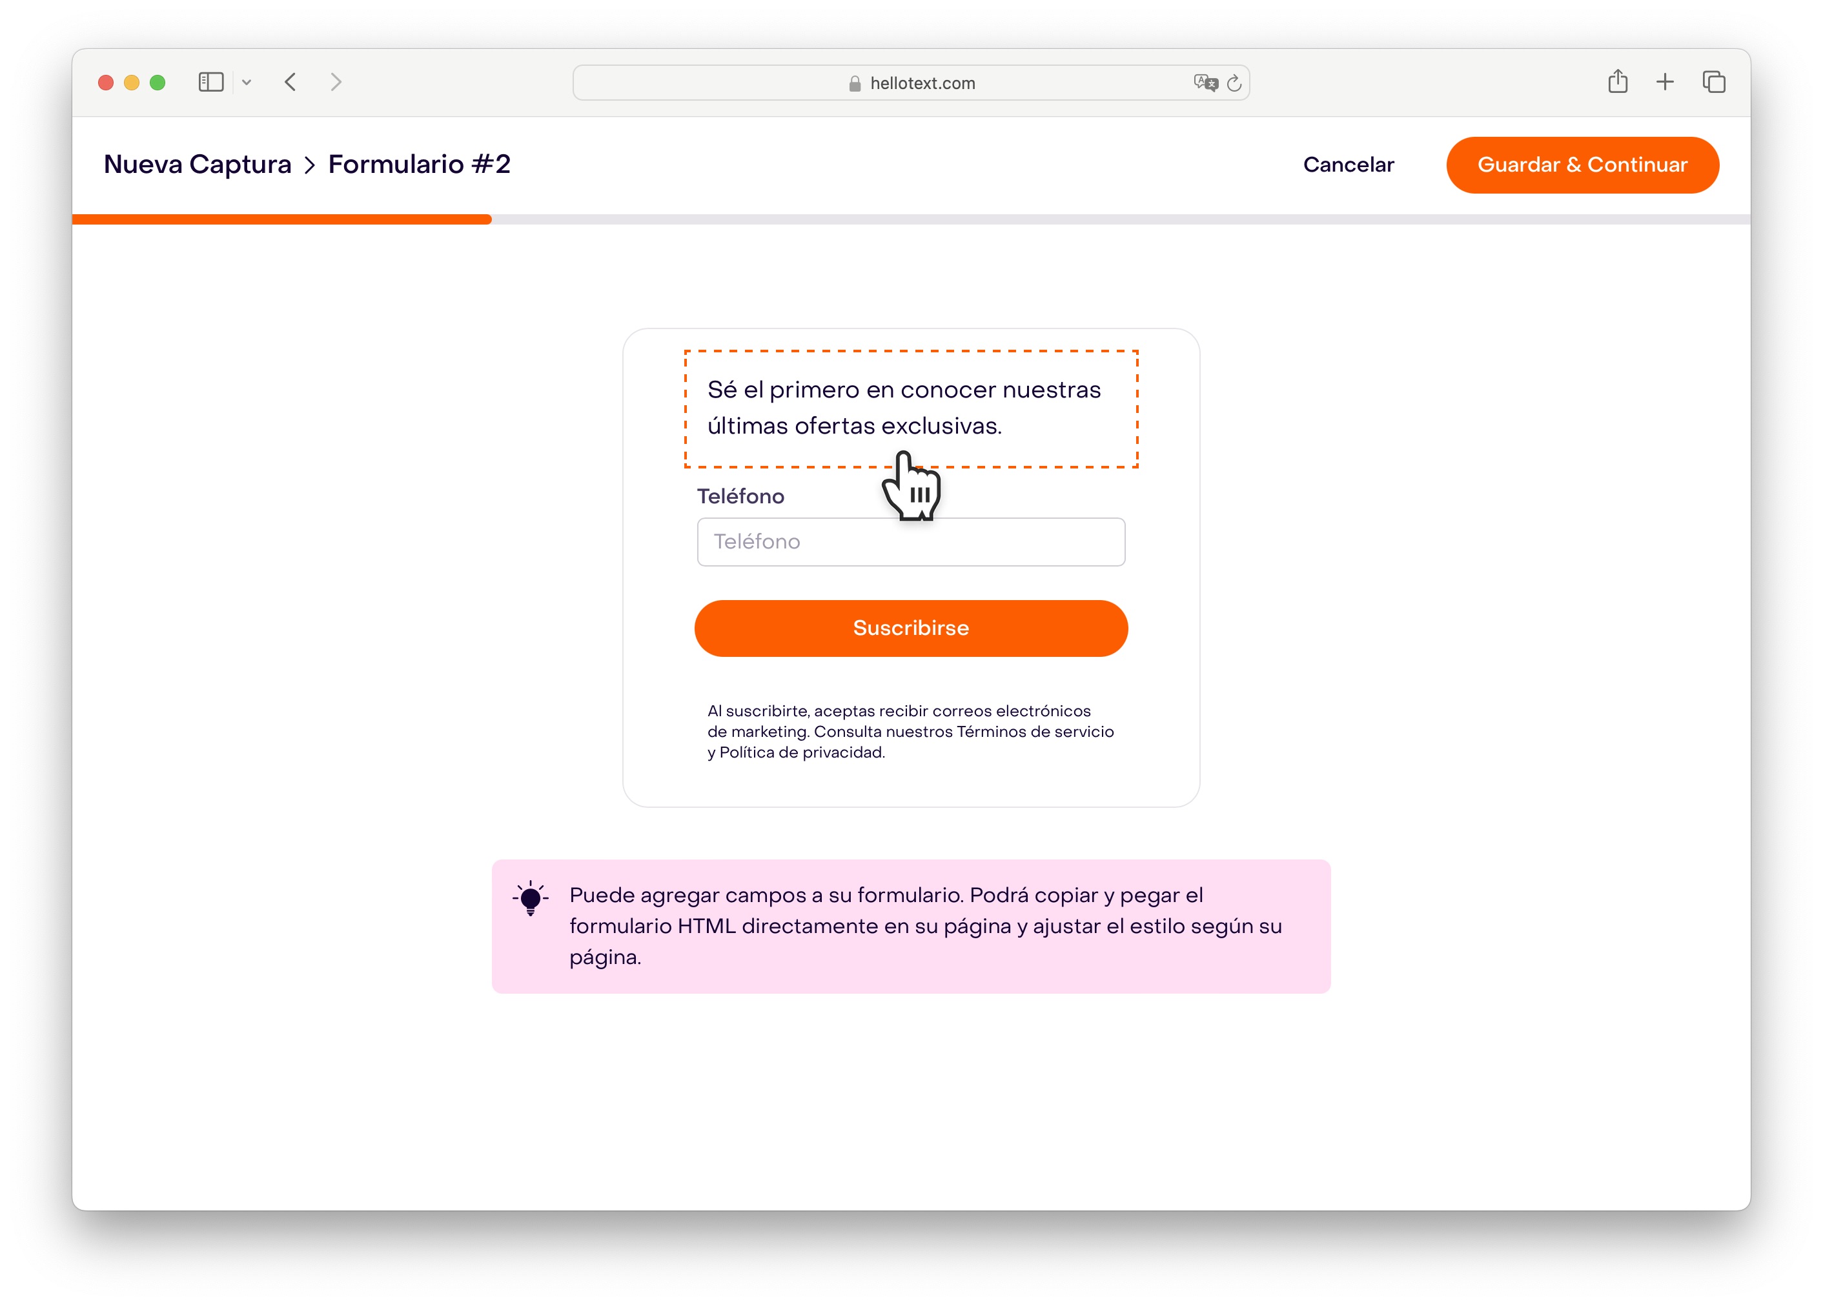Add a new tab with plus icon

point(1665,82)
